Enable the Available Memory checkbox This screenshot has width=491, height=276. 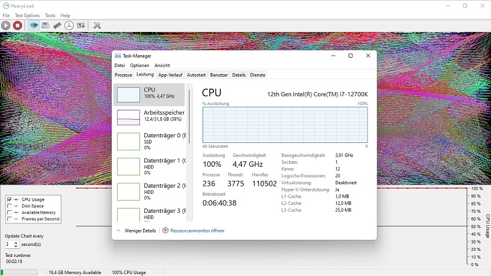[9, 212]
